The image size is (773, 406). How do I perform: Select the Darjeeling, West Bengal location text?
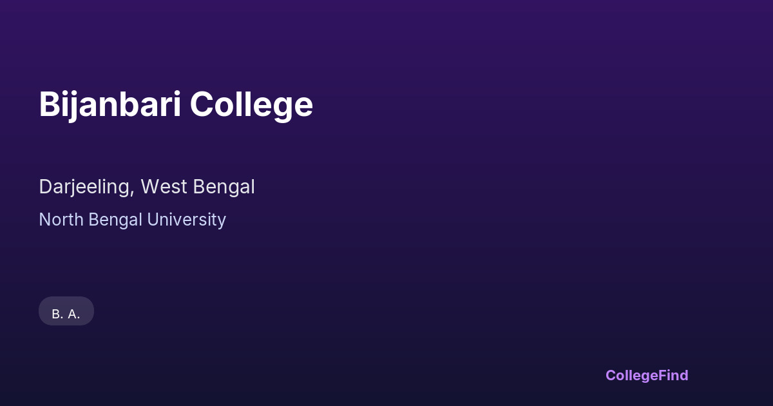click(x=147, y=187)
